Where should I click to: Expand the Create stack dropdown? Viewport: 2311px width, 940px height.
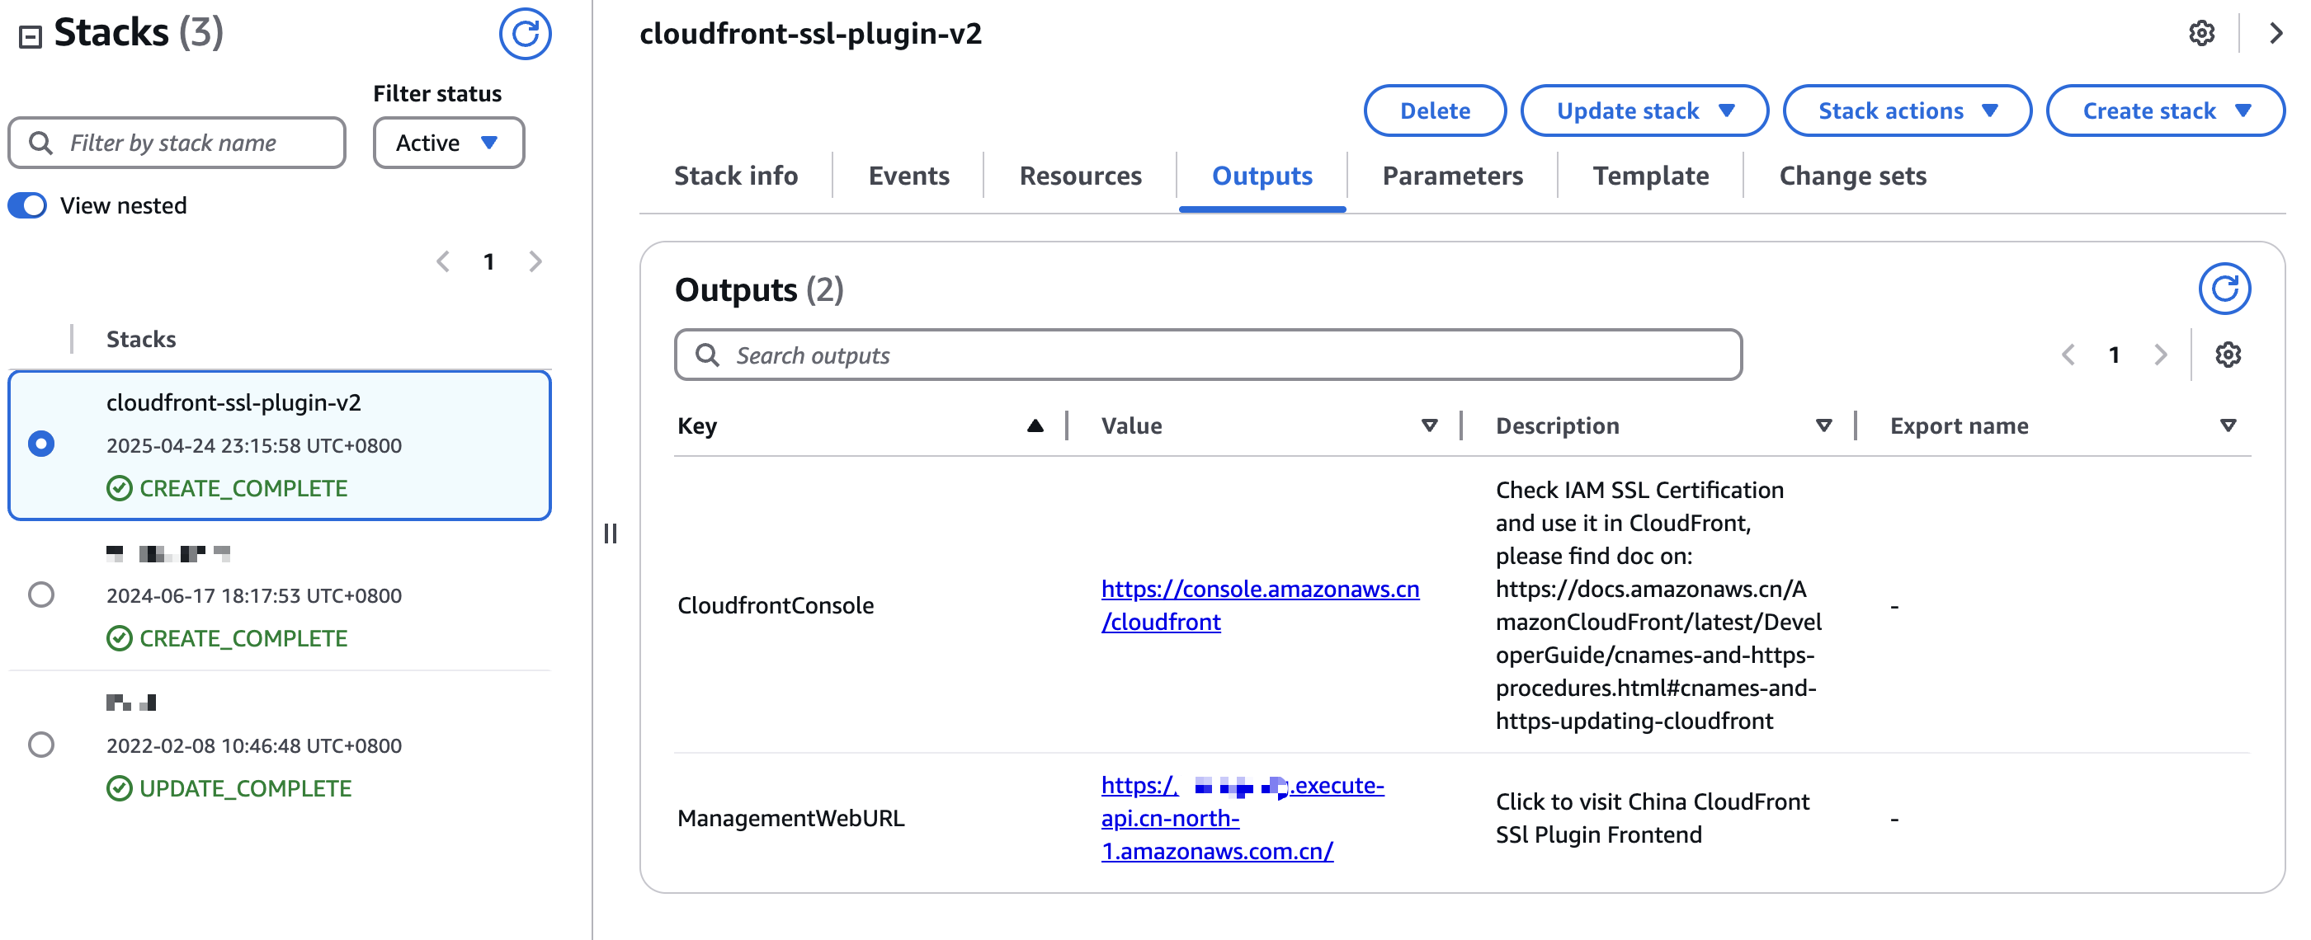2165,111
